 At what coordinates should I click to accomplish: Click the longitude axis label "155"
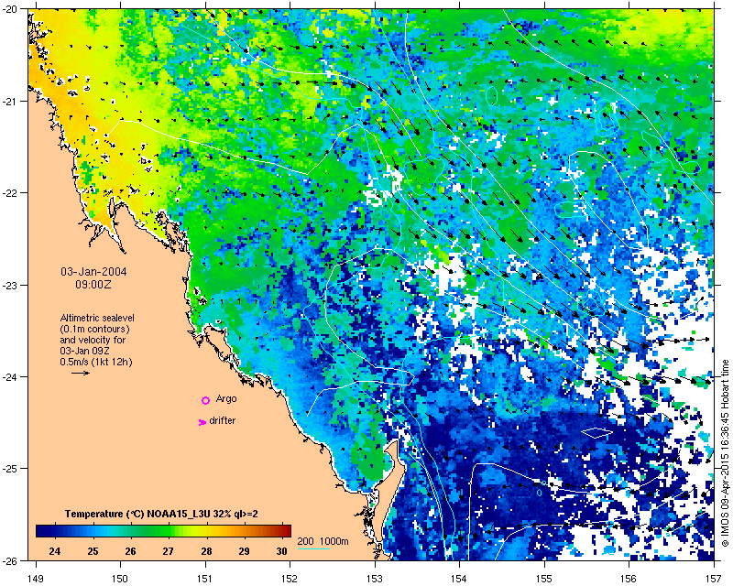pos(544,579)
